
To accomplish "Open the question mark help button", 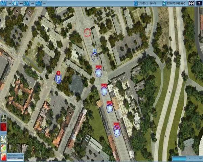I will click(199, 3).
